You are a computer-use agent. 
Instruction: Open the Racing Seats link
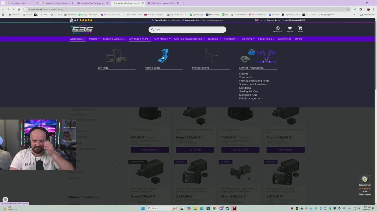pyautogui.click(x=153, y=68)
